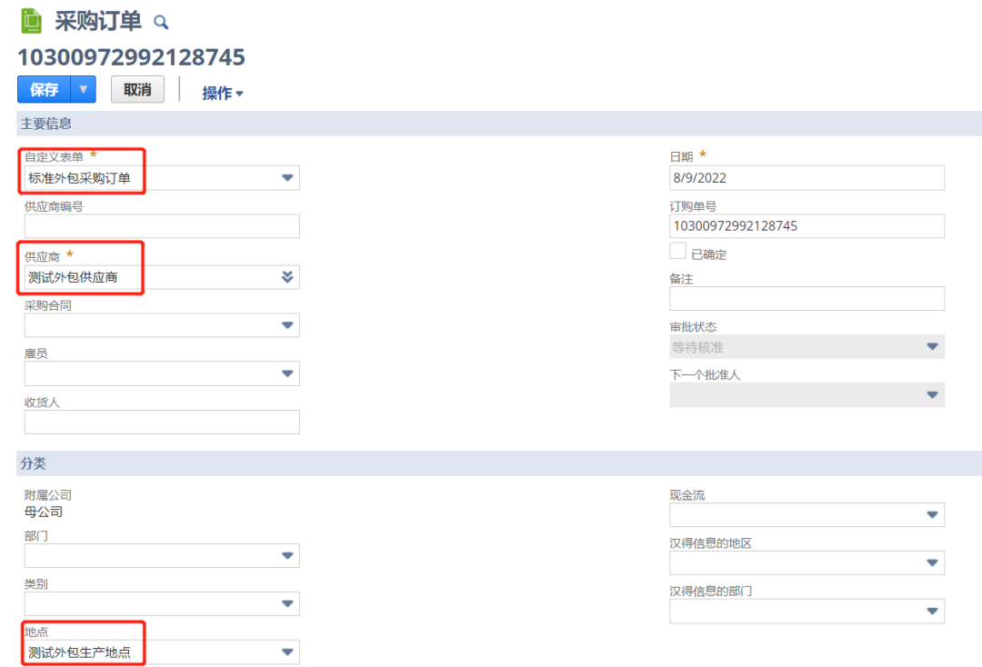
Task: Click the search magnifier icon beside 采购订单
Action: pos(161,23)
